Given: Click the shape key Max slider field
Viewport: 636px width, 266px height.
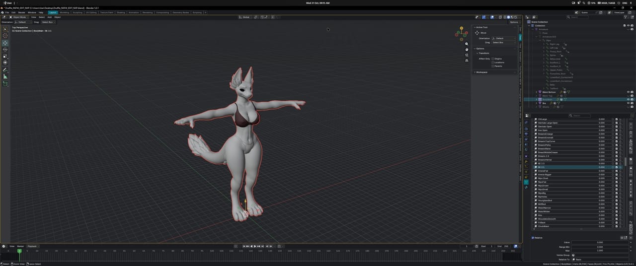Looking at the screenshot, I should coord(599,251).
